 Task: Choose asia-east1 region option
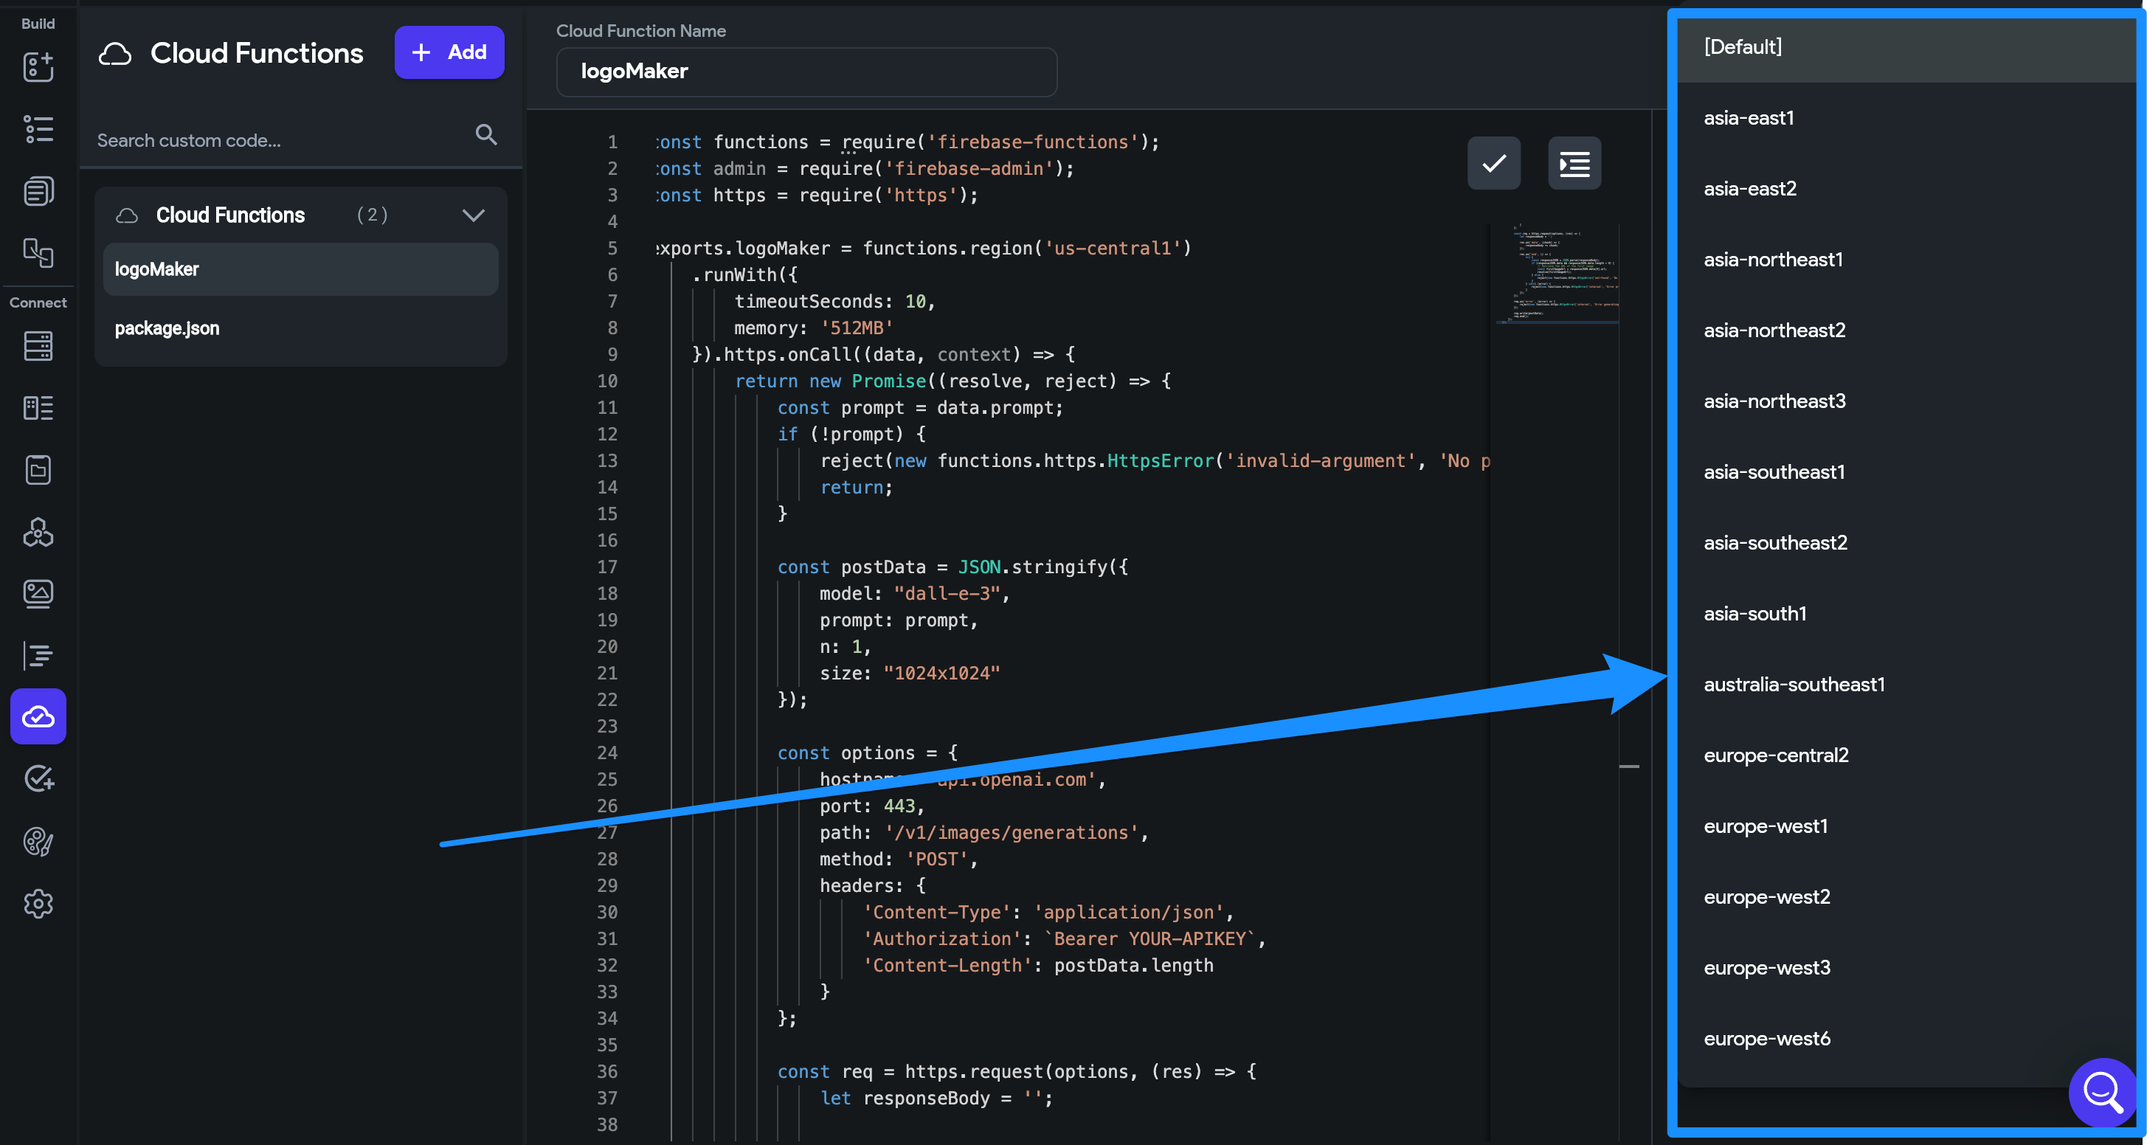pyautogui.click(x=1907, y=118)
